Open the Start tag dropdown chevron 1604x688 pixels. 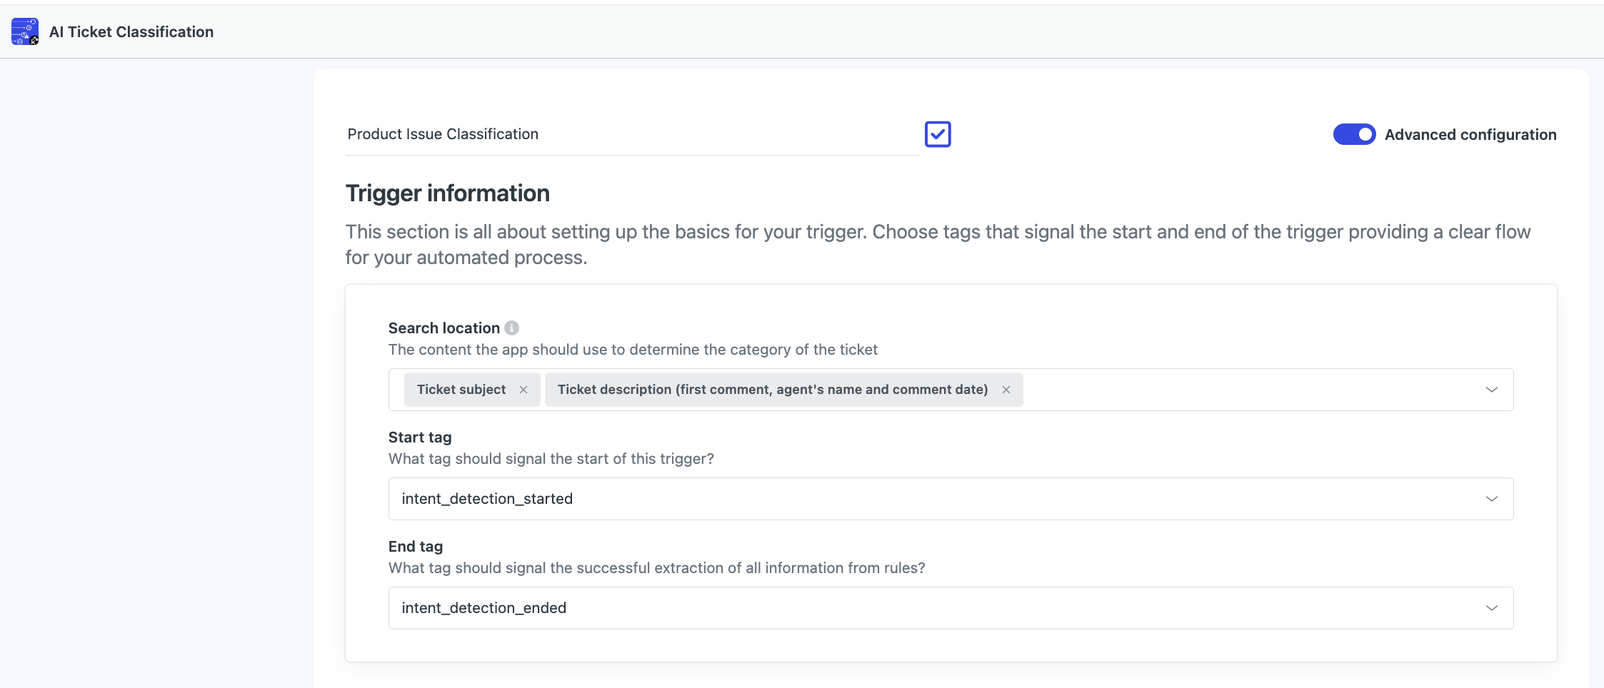(x=1491, y=499)
